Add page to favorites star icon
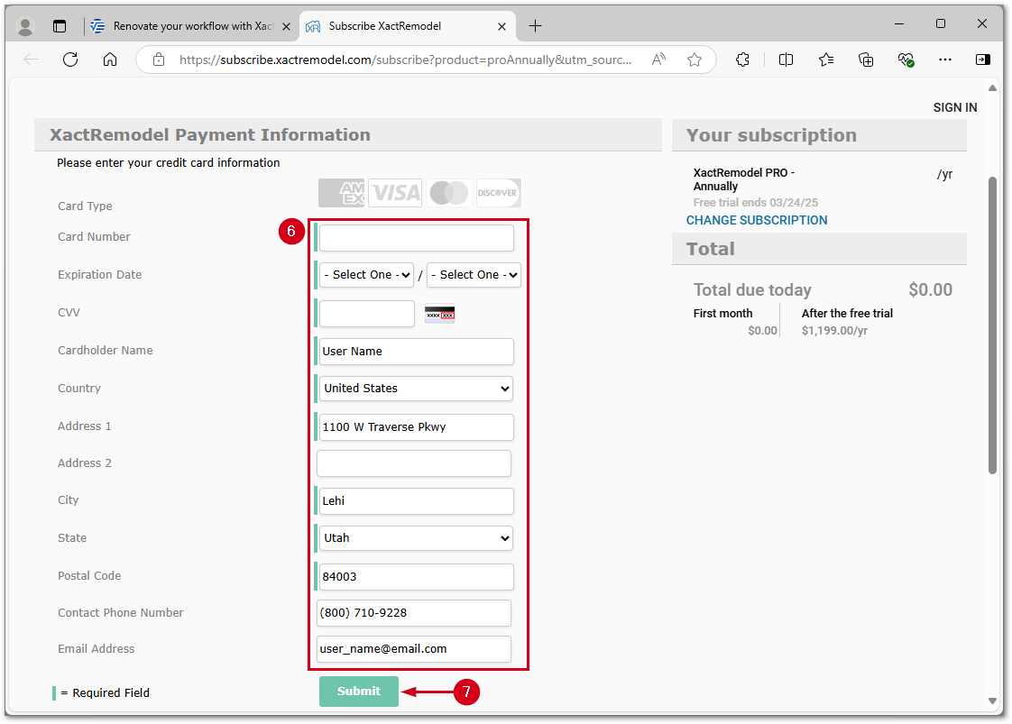1012x724 pixels. (x=695, y=60)
